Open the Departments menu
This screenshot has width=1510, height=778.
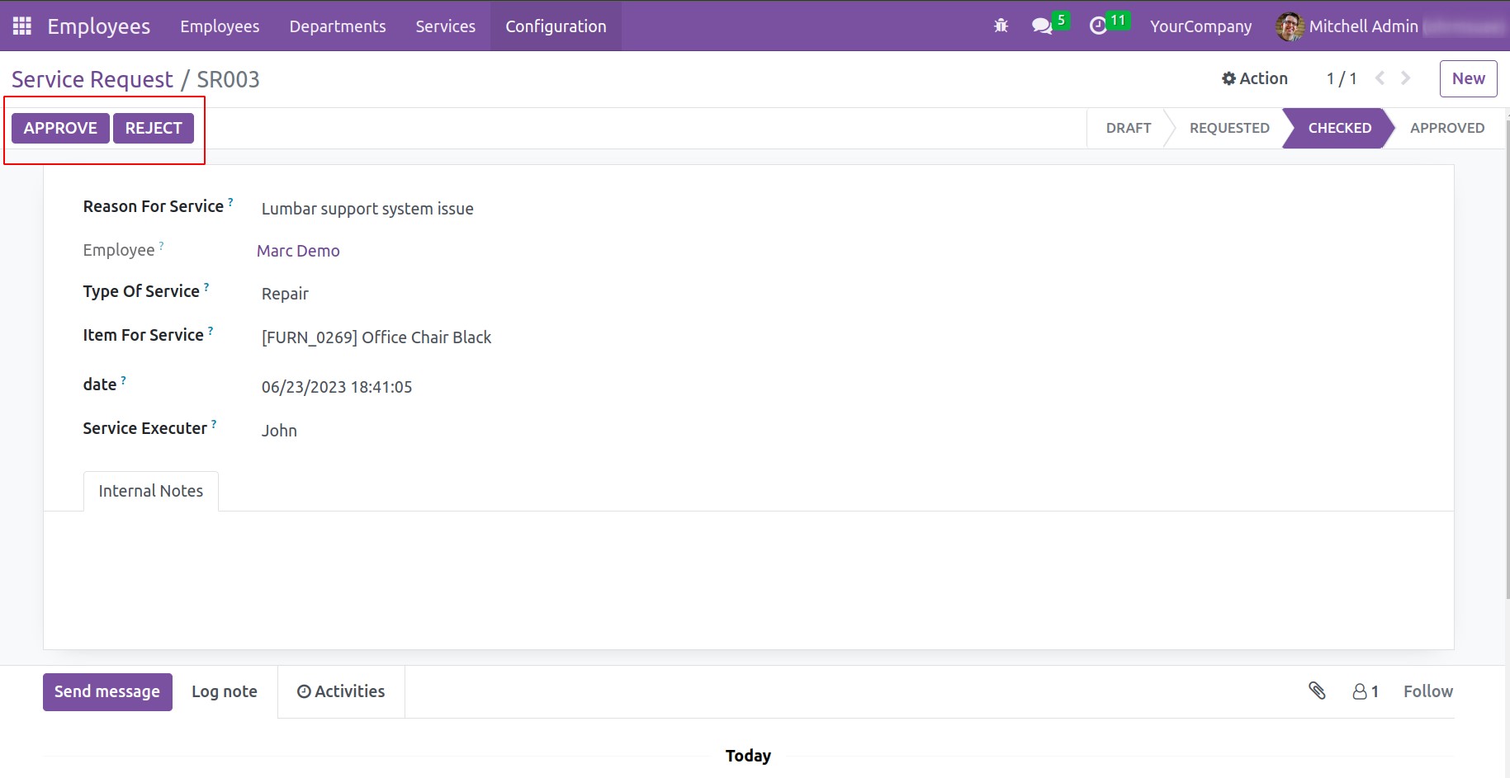pyautogui.click(x=337, y=26)
